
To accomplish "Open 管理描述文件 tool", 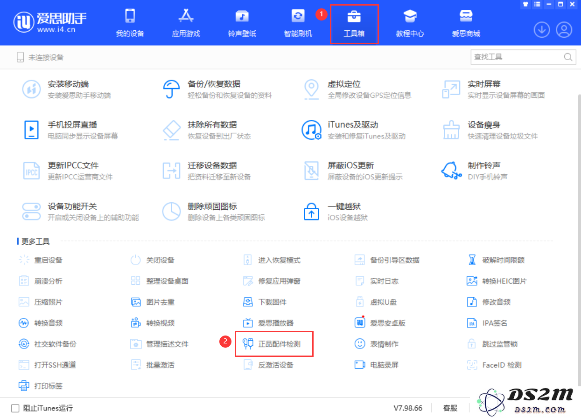I will 160,344.
